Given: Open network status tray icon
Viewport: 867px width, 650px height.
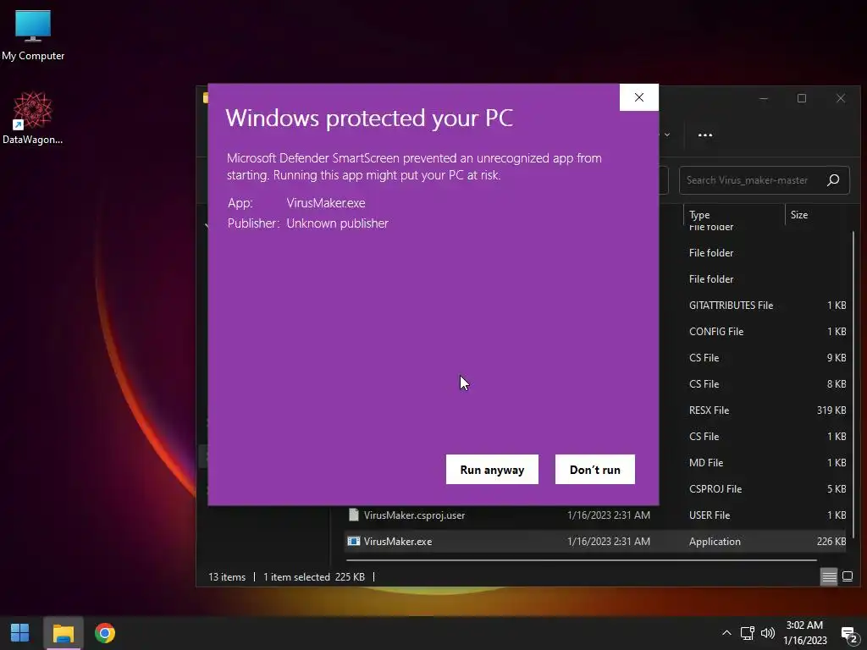Looking at the screenshot, I should tap(747, 633).
